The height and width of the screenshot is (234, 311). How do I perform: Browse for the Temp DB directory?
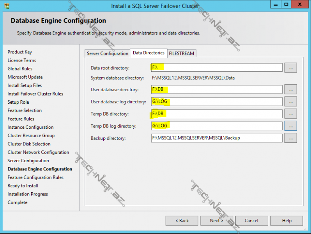click(x=290, y=114)
